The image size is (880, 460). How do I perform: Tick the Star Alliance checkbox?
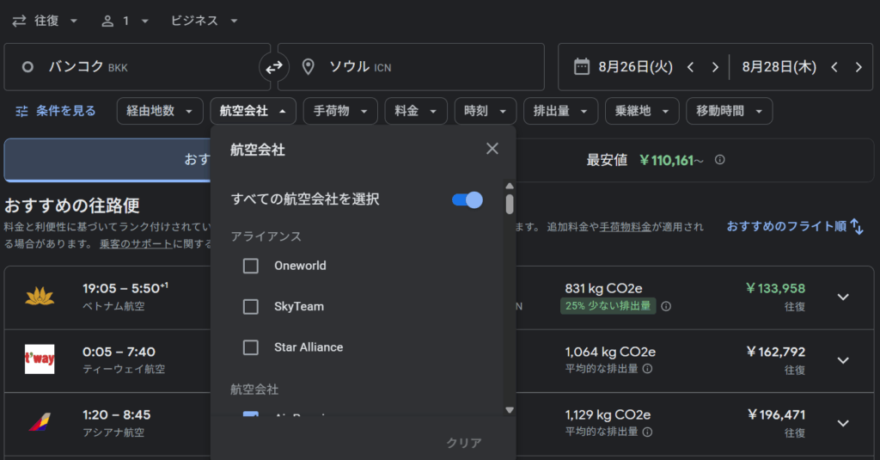(251, 347)
